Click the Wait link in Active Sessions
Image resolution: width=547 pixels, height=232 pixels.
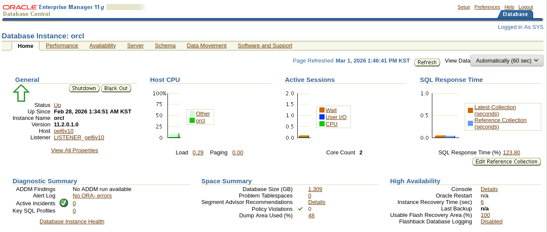coord(331,110)
